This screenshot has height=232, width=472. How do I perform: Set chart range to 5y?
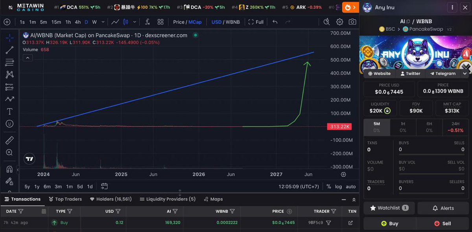(x=27, y=186)
